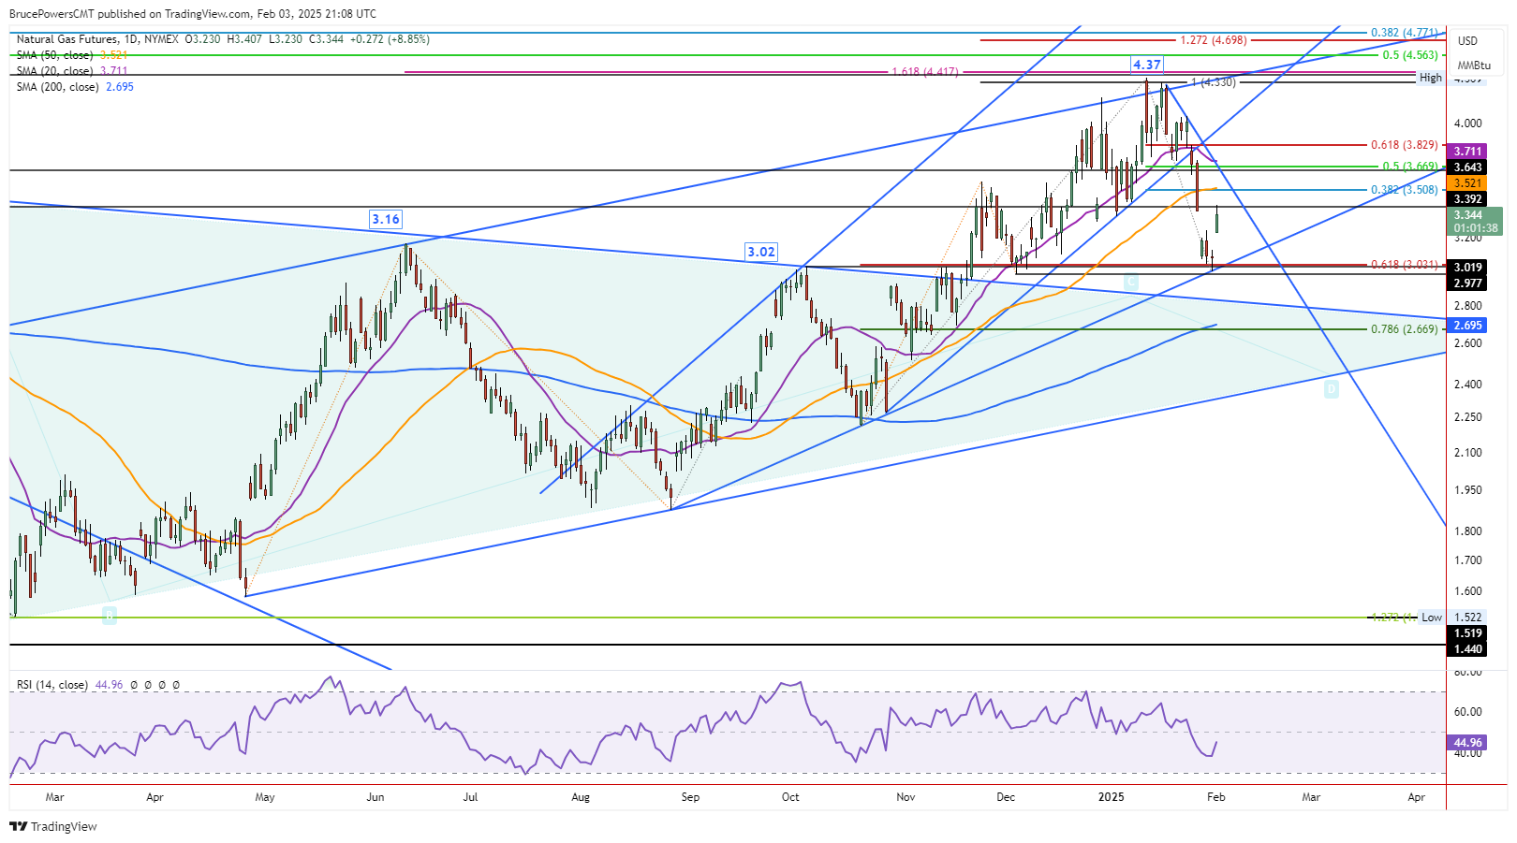Click the 1.272 (4.698) Fibonacci label

pyautogui.click(x=1214, y=40)
